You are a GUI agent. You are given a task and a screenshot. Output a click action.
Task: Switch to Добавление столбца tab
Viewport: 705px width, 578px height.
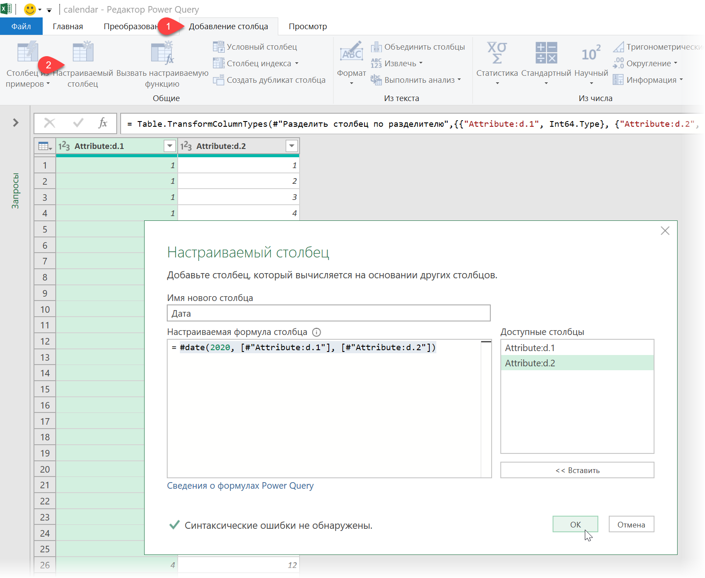tap(229, 27)
